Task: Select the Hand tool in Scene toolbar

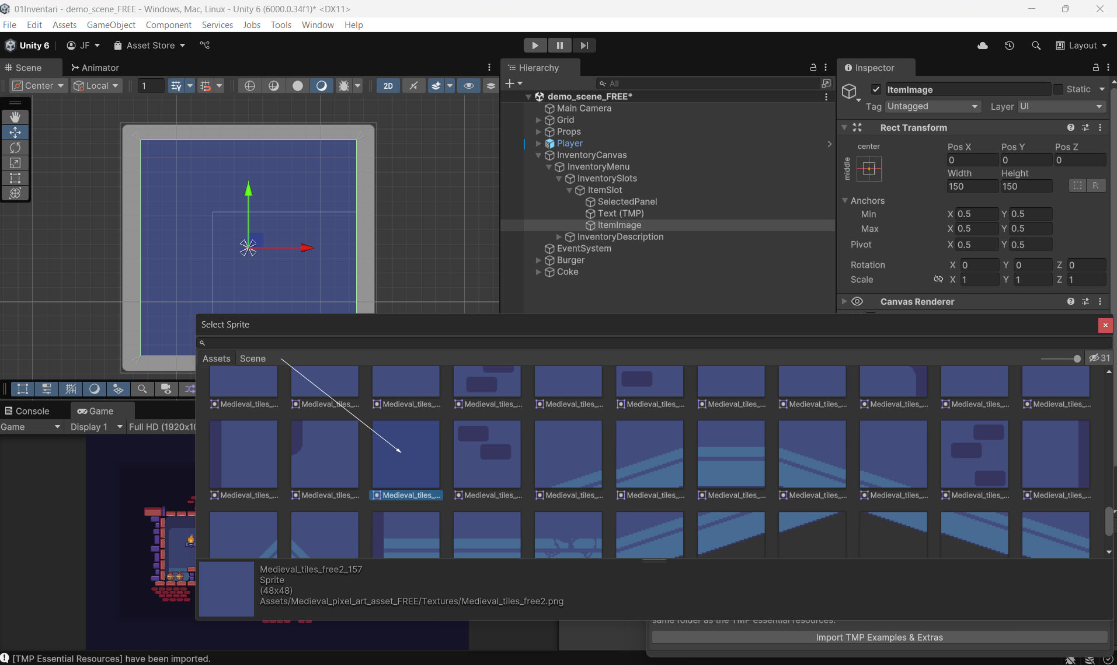Action: pos(15,117)
